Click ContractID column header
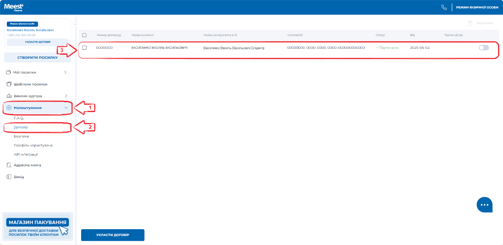 click(x=295, y=35)
